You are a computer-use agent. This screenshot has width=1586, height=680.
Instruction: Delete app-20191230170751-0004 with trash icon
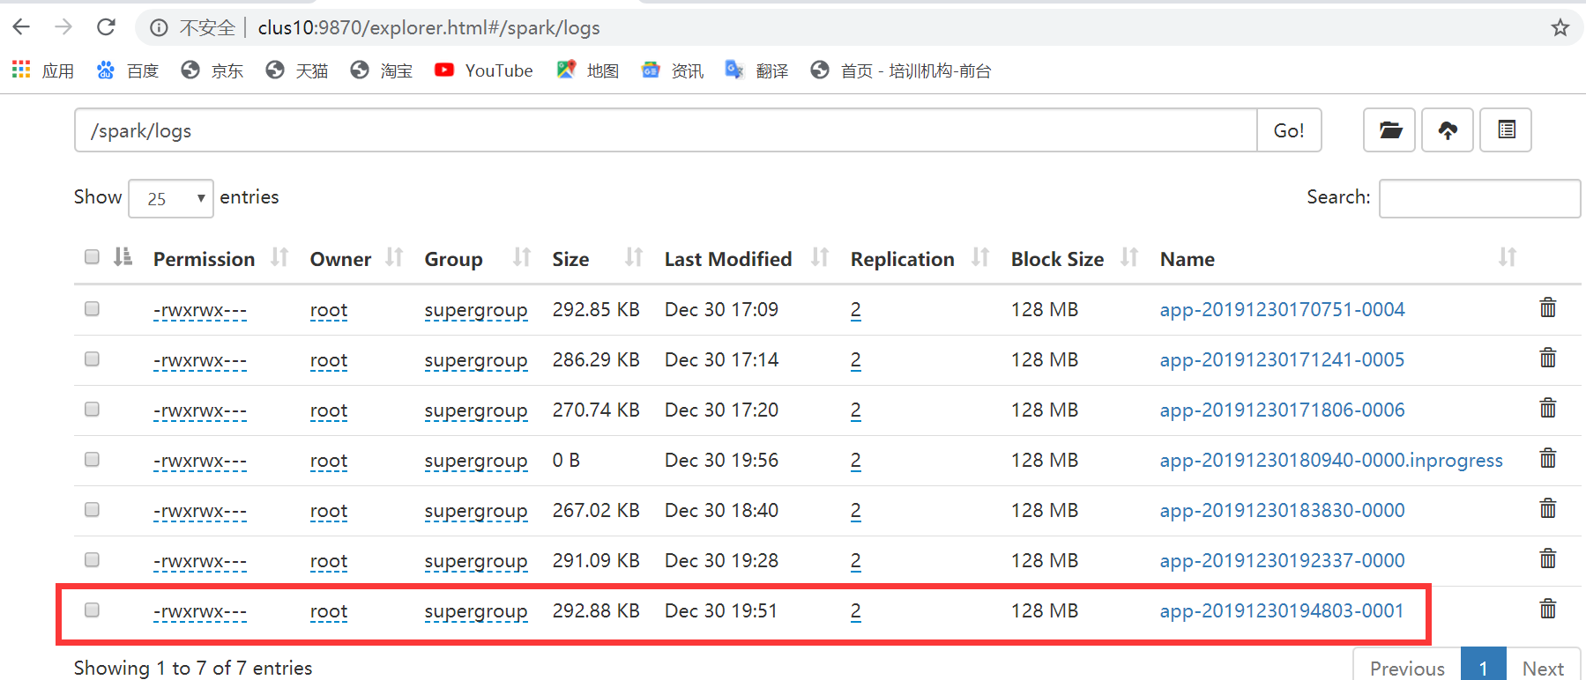(x=1547, y=307)
